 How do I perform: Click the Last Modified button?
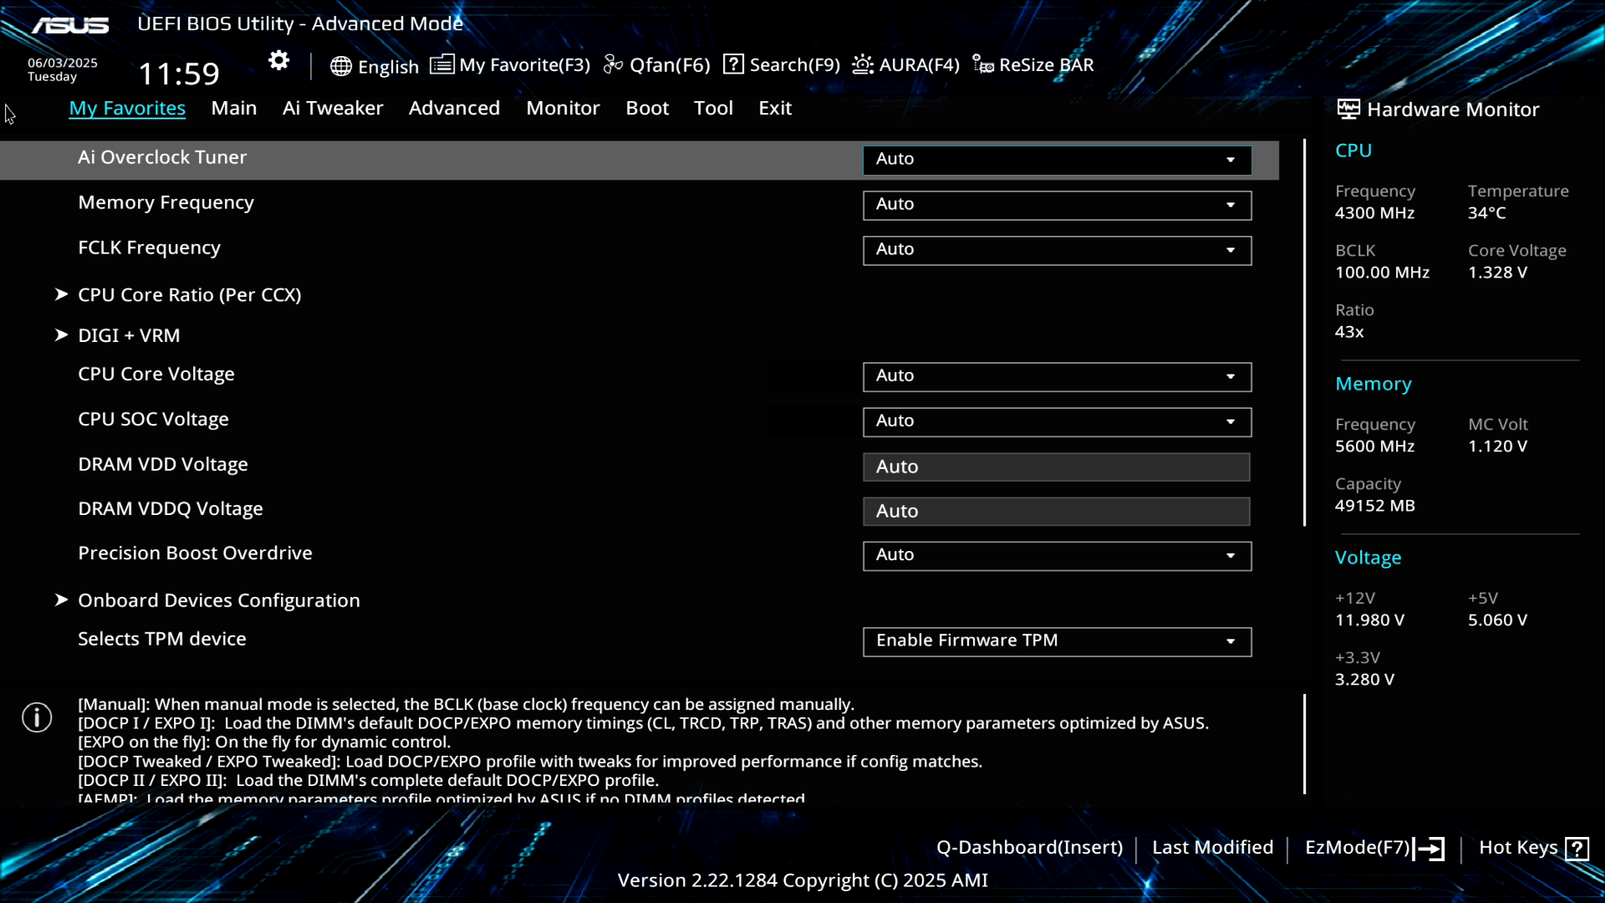click(x=1212, y=847)
